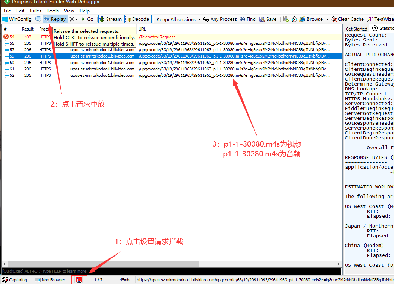Sort sessions by the URL column header

click(x=235, y=29)
